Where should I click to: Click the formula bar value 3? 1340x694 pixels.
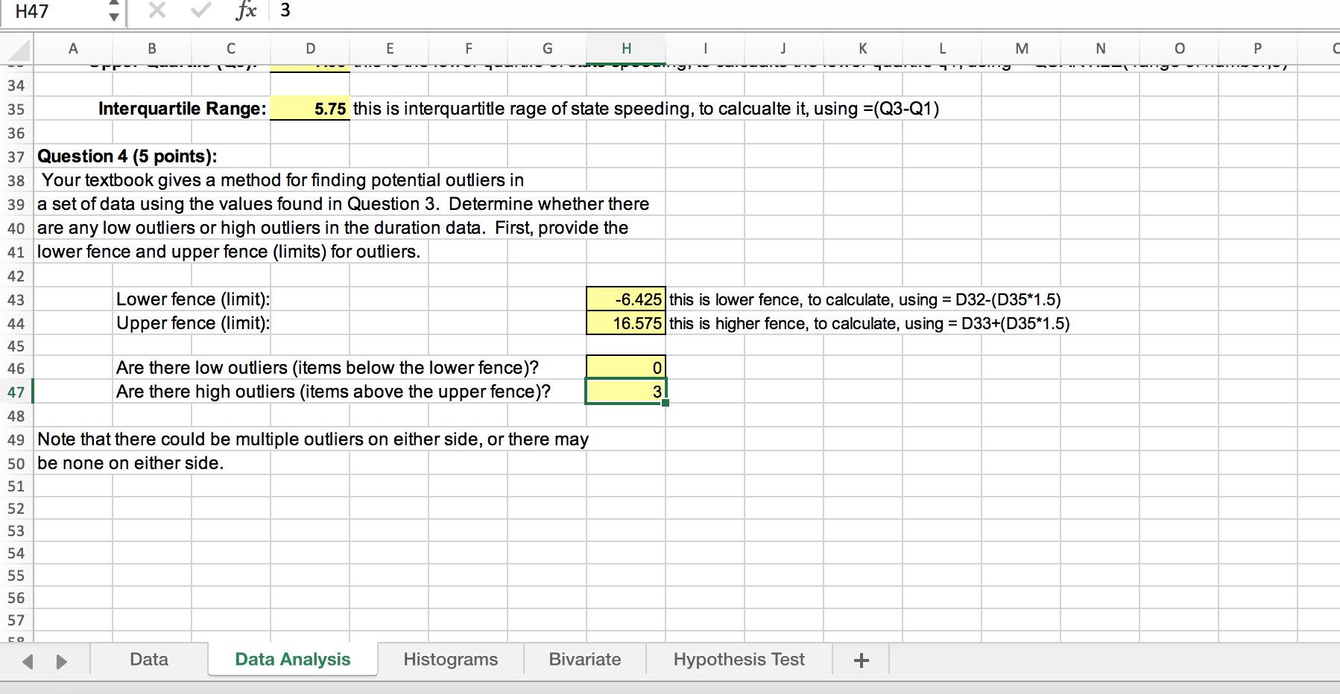point(285,10)
